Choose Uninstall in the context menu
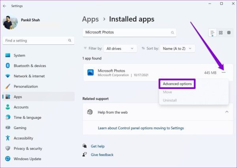The height and width of the screenshot is (168, 237). click(x=170, y=100)
